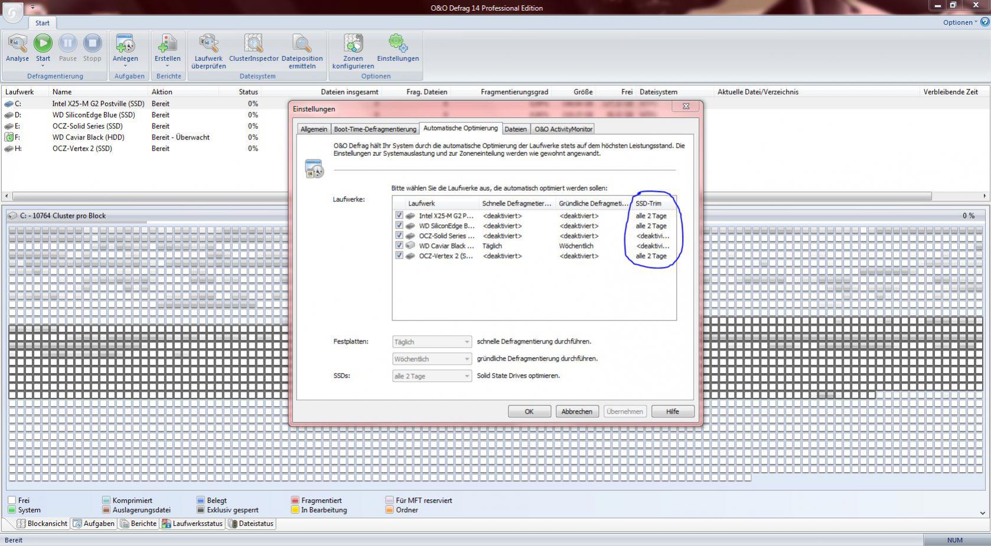Viewport: 991px width, 546px height.
Task: Click the Laufwerk überprüfen icon
Action: (208, 44)
